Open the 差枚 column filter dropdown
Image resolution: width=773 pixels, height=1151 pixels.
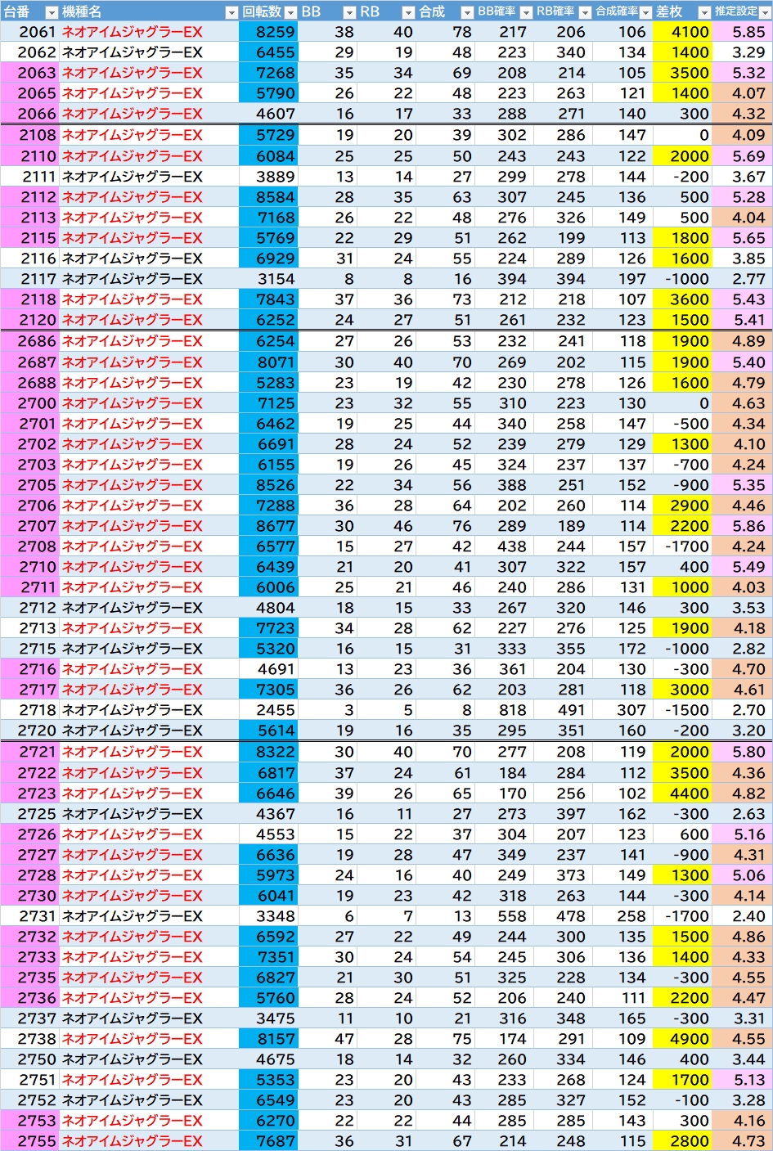tap(704, 12)
